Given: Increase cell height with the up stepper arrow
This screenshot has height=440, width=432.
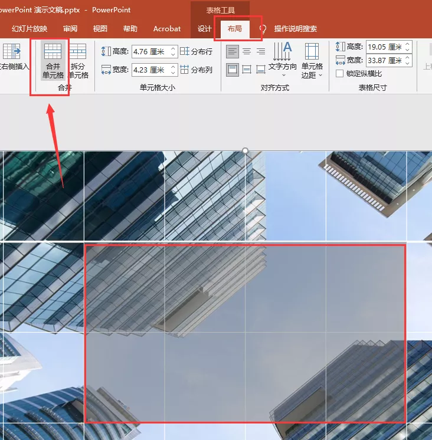Looking at the screenshot, I should click(x=173, y=48).
